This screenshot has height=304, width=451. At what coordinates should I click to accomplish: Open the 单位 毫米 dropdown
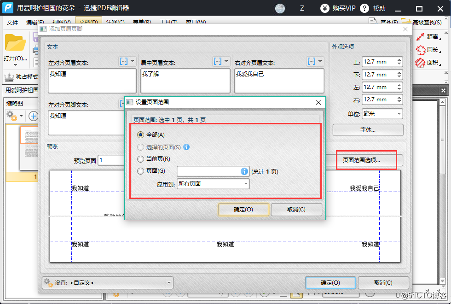click(382, 114)
